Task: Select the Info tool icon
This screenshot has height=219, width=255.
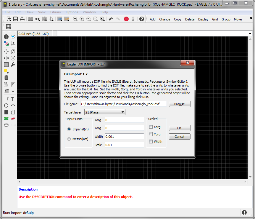Action: click(6, 37)
